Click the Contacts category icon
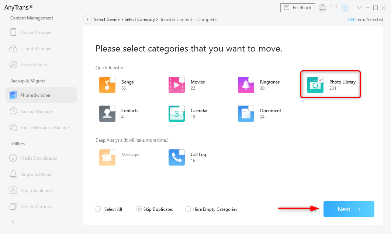Viewport: 391px width, 234px height. (107, 114)
